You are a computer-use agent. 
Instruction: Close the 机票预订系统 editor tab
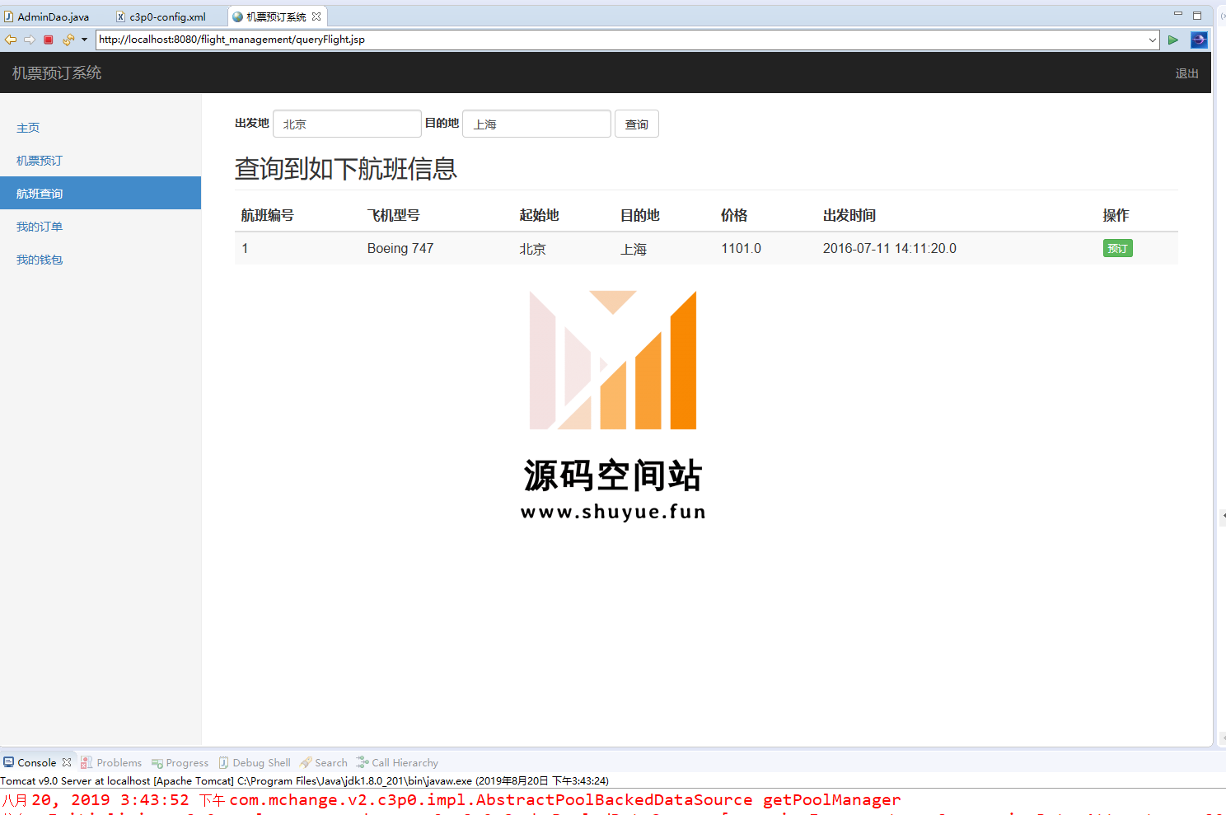(x=316, y=16)
